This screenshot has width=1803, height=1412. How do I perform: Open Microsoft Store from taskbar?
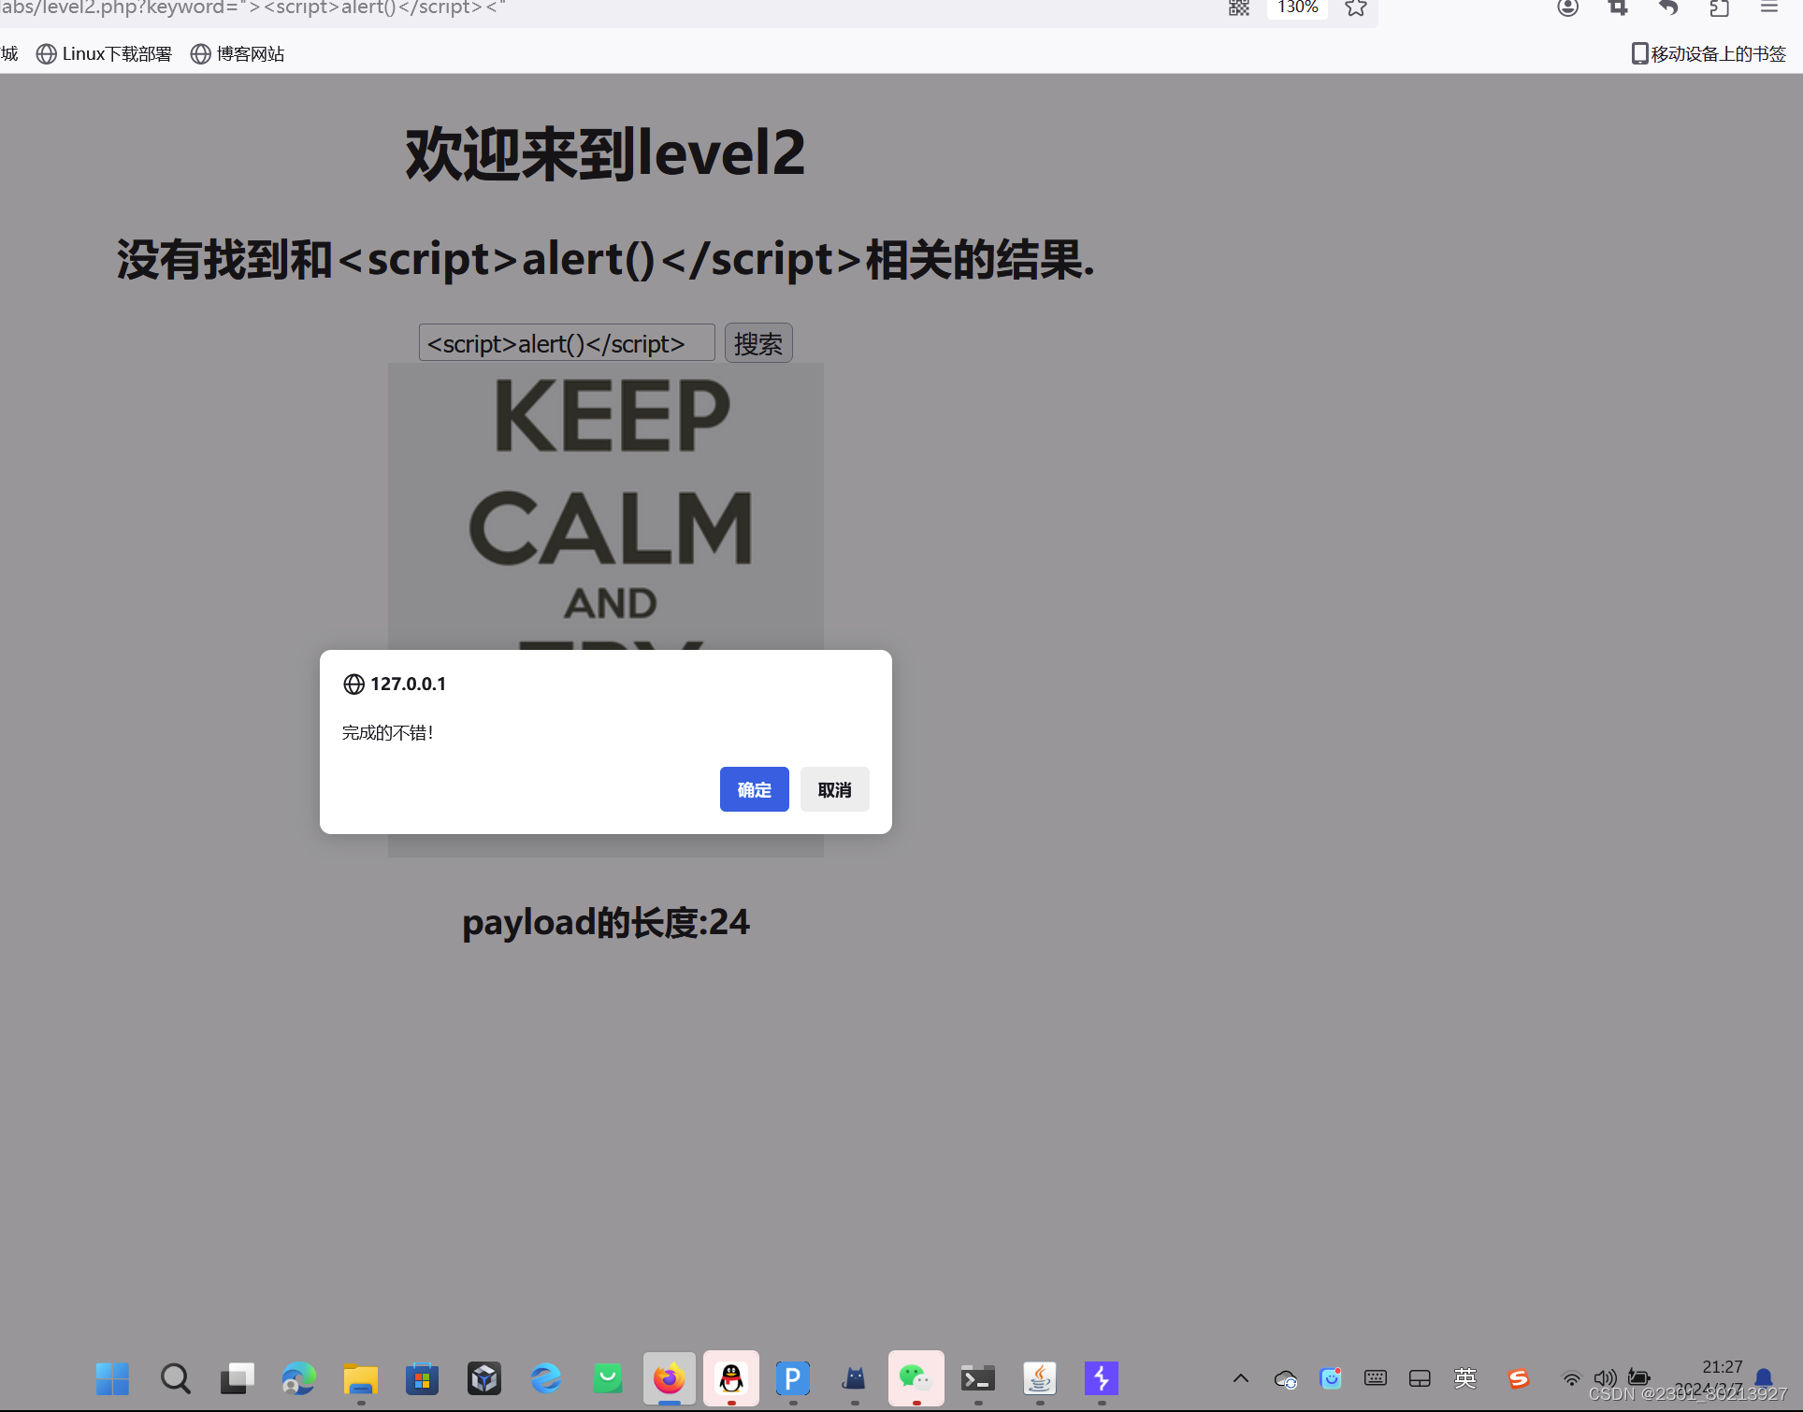pyautogui.click(x=422, y=1378)
